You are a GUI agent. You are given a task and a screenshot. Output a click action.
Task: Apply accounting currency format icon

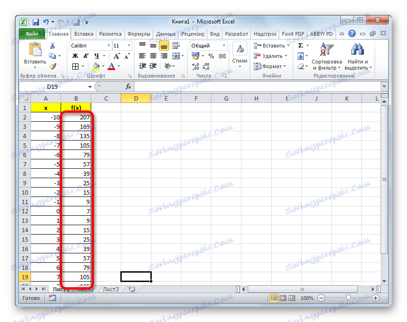[x=196, y=56]
